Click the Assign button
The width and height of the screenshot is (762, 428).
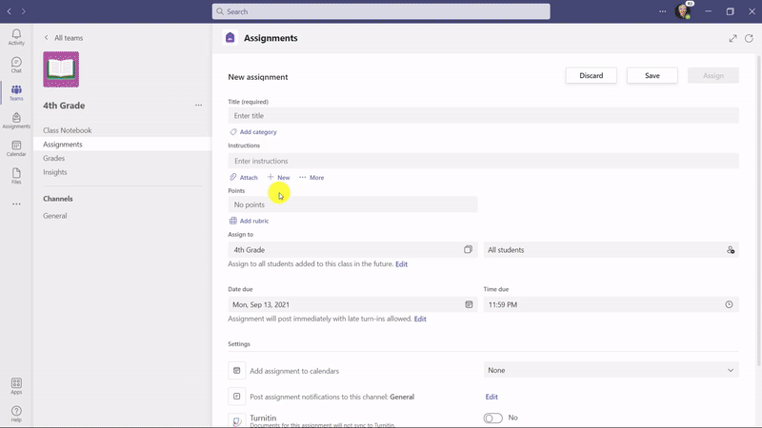712,75
